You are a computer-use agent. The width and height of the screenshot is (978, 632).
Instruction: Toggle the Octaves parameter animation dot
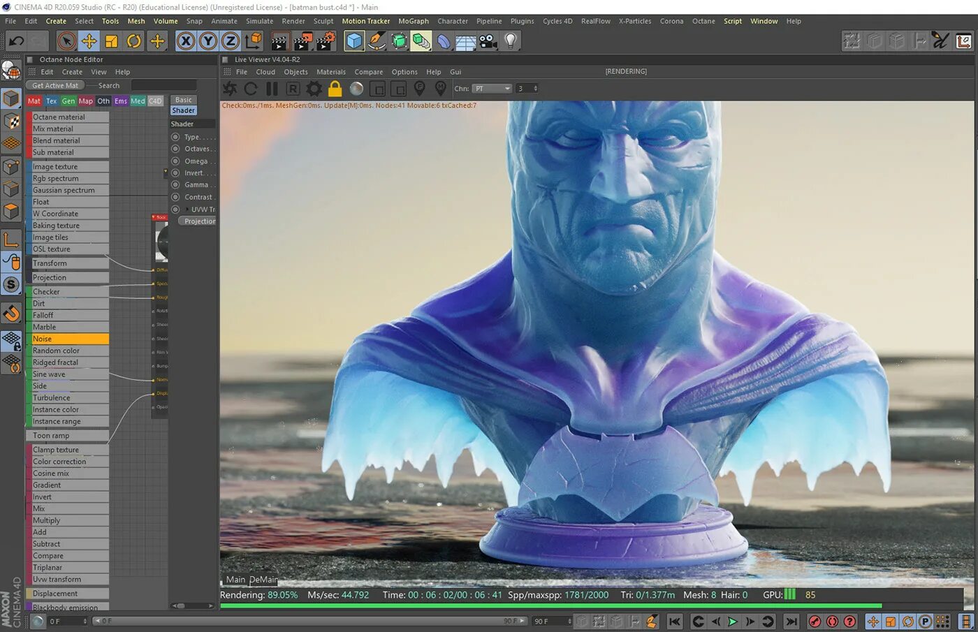(175, 149)
